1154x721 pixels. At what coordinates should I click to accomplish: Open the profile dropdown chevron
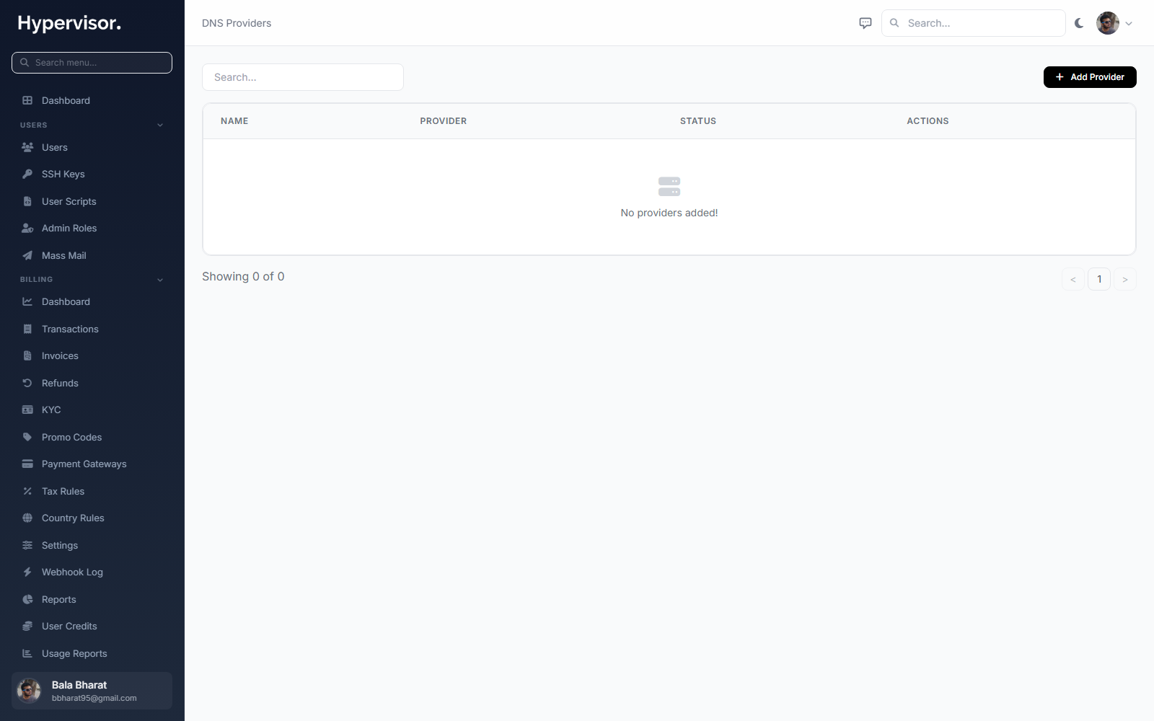tap(1129, 23)
